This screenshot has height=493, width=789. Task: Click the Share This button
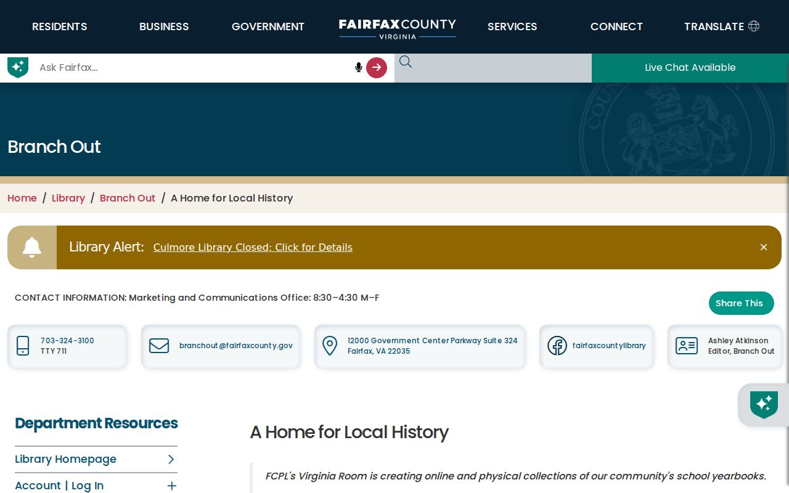741,303
